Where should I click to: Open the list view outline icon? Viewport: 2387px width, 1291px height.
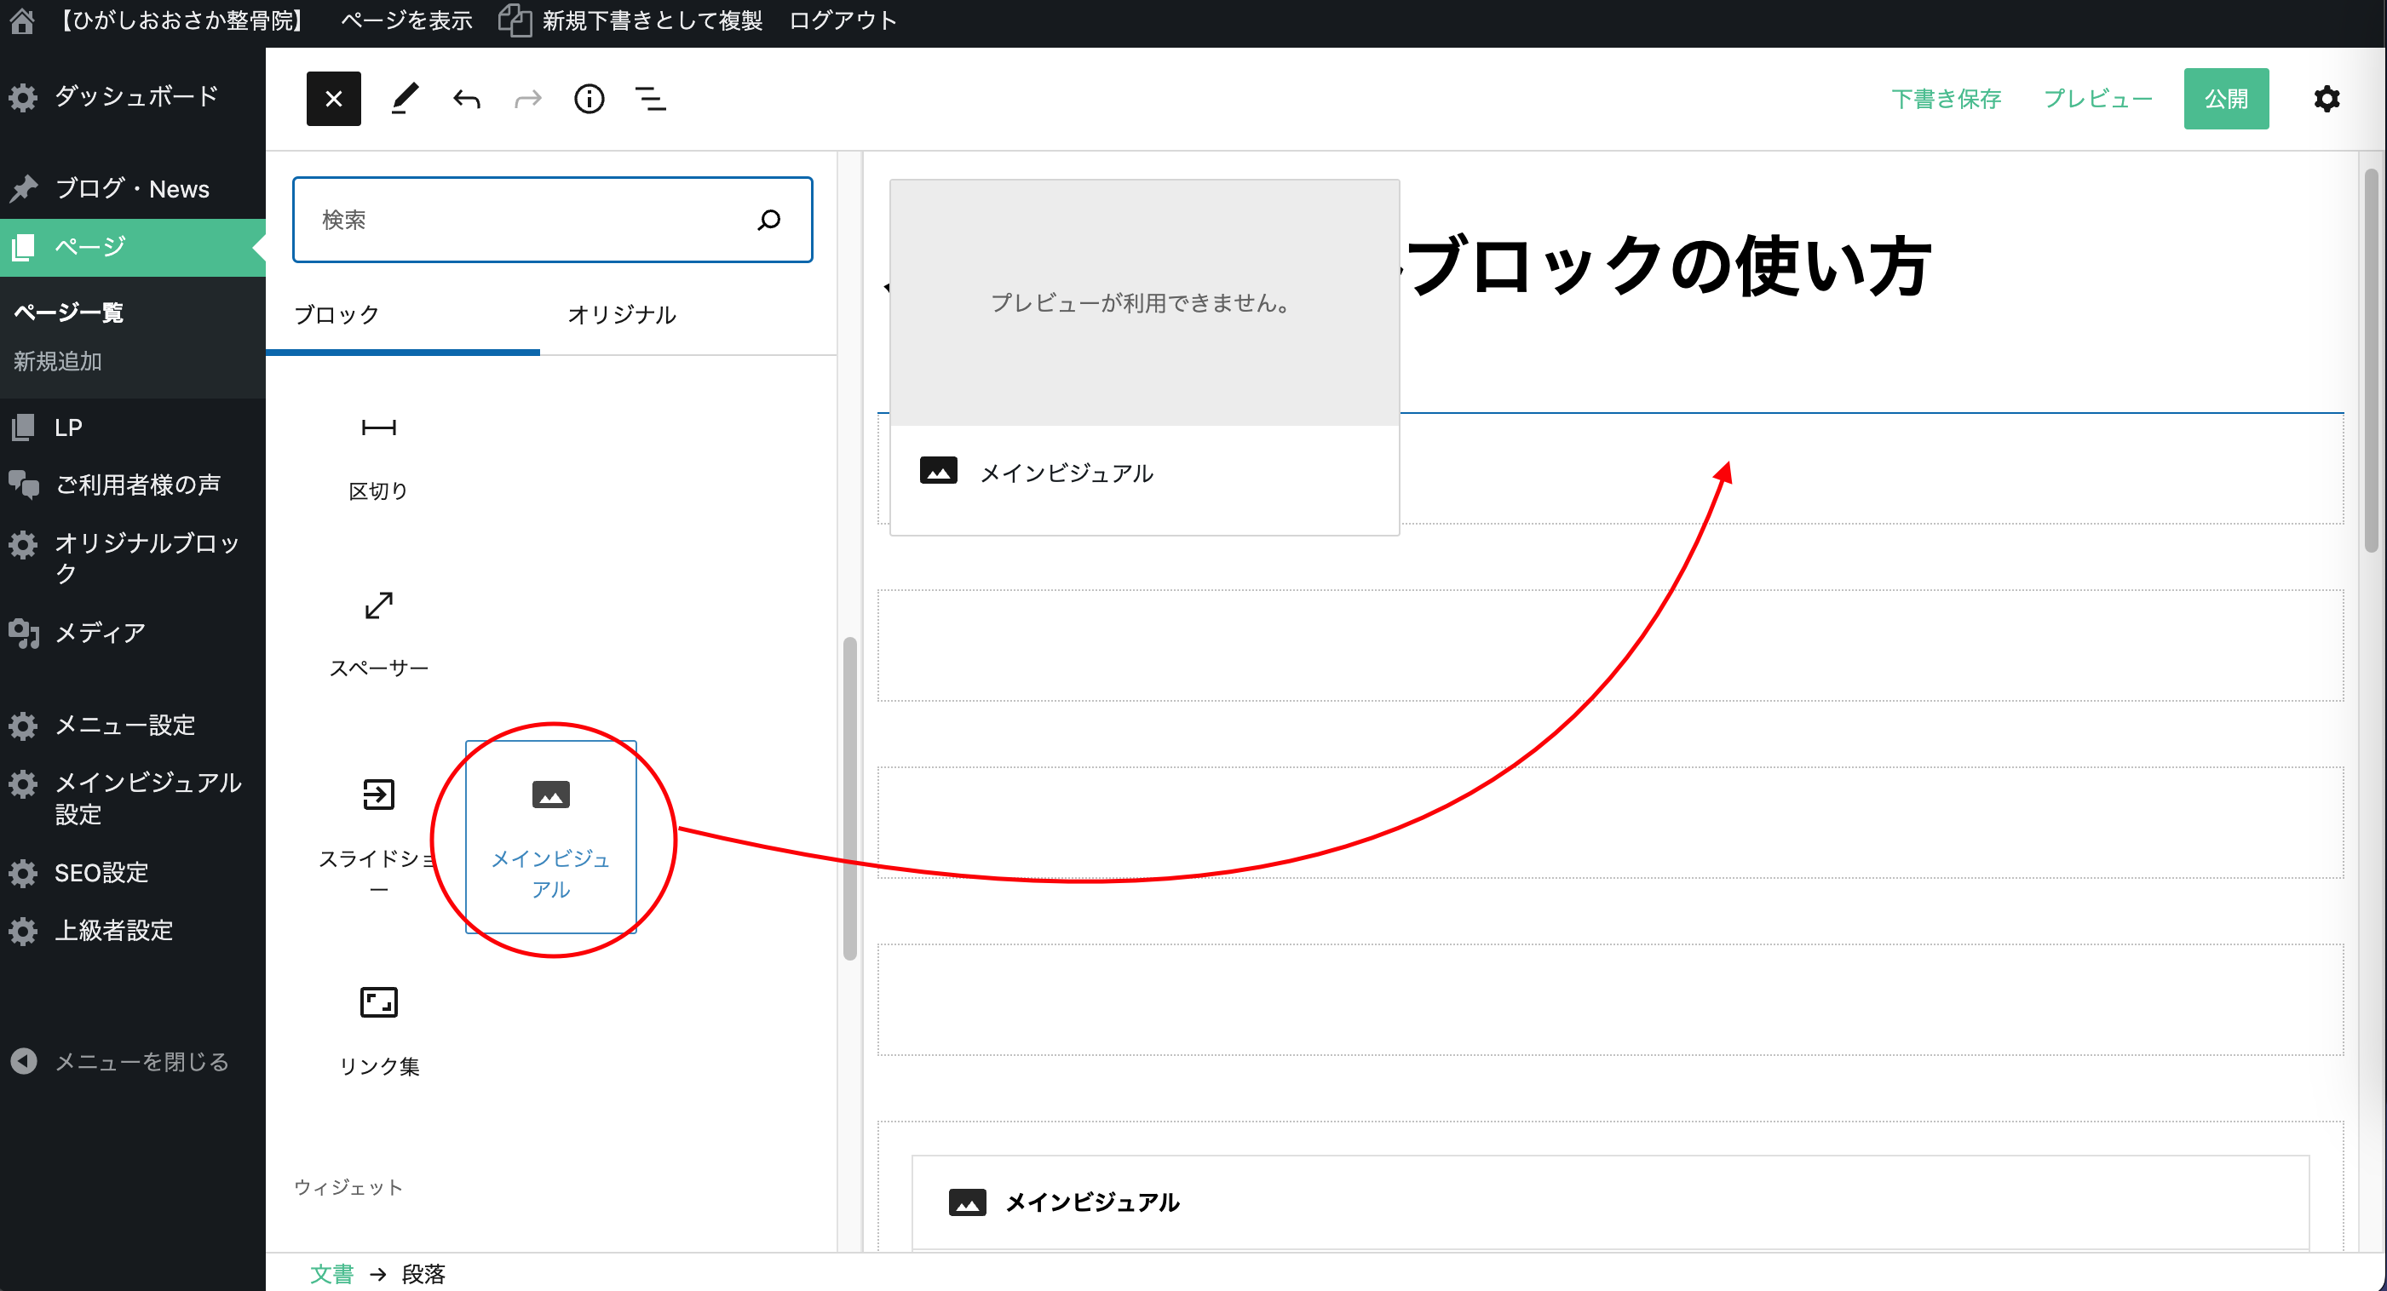[x=651, y=98]
